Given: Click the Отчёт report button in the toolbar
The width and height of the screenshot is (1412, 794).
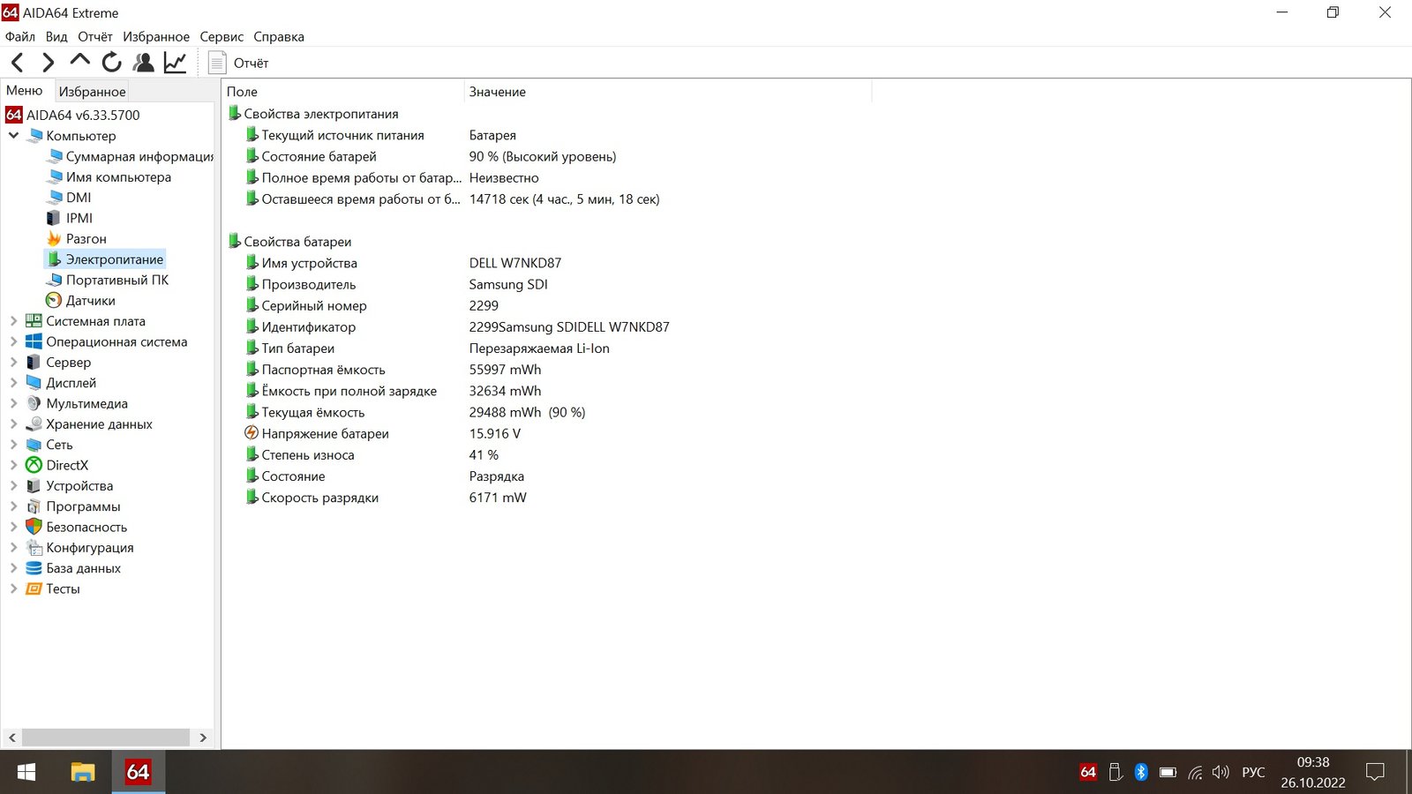Looking at the screenshot, I should tap(238, 63).
